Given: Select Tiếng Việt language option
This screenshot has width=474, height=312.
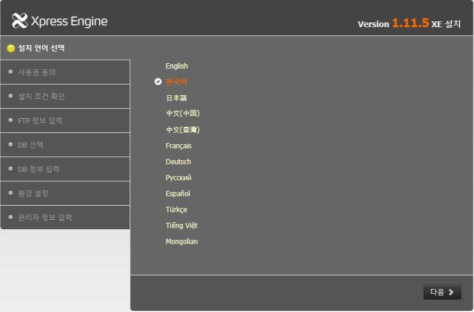Looking at the screenshot, I should (181, 226).
